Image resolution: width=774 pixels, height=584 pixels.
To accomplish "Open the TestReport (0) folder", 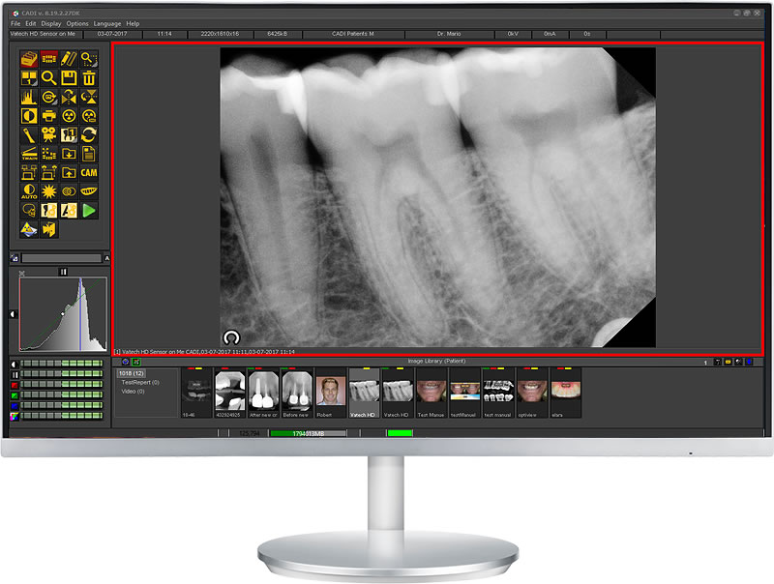I will point(139,382).
